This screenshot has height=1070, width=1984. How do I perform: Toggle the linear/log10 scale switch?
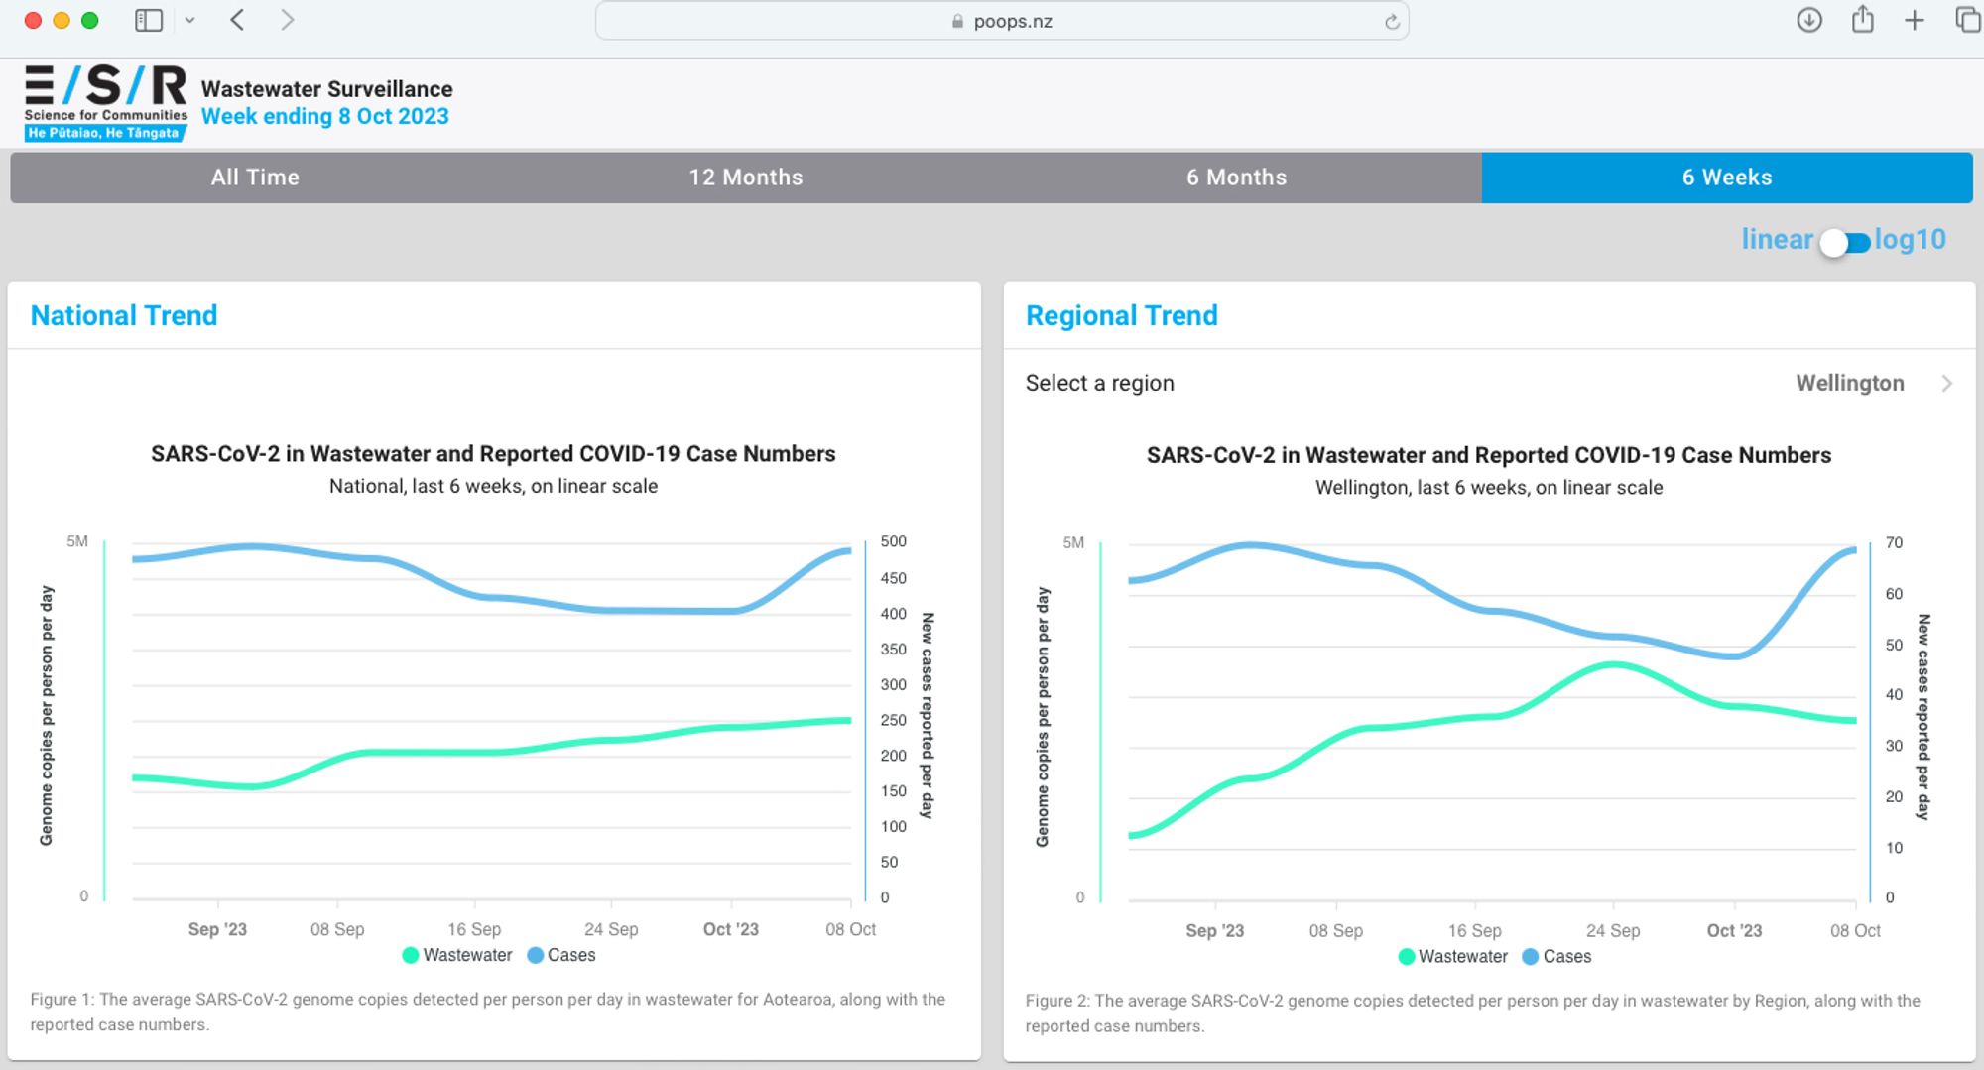[1844, 242]
